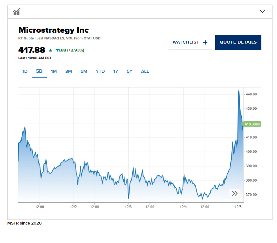Click the 400.00 y-axis label
The width and height of the screenshot is (277, 243).
click(251, 151)
